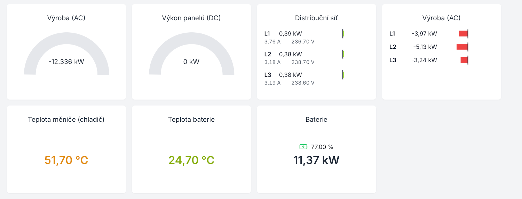This screenshot has height=199, width=522.
Task: Select the red L2 production bar
Action: tap(462, 47)
